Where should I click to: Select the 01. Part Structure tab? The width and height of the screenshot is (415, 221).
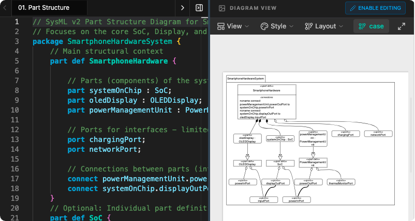(x=43, y=8)
